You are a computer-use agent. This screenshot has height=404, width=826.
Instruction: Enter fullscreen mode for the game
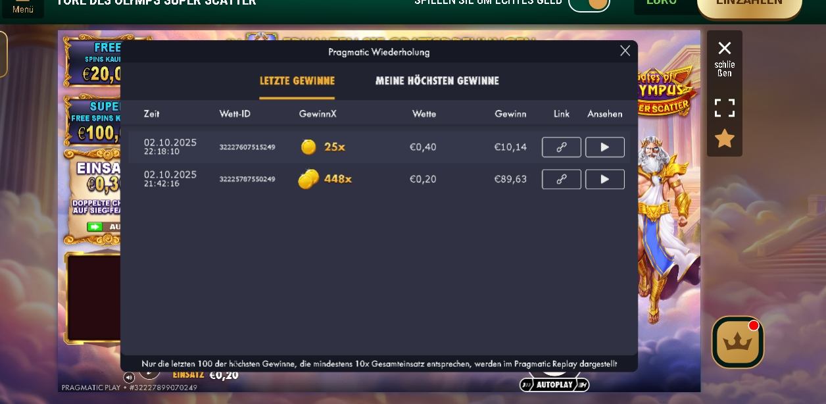click(x=724, y=108)
